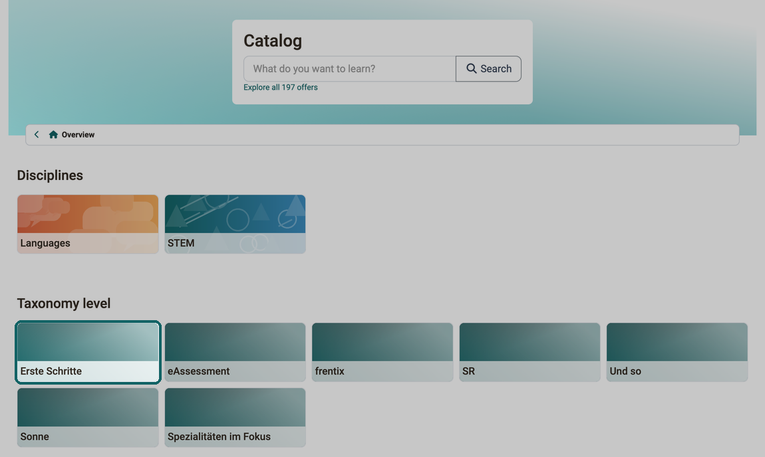Go to the Overview breadcrumb
765x457 pixels.
coord(78,134)
